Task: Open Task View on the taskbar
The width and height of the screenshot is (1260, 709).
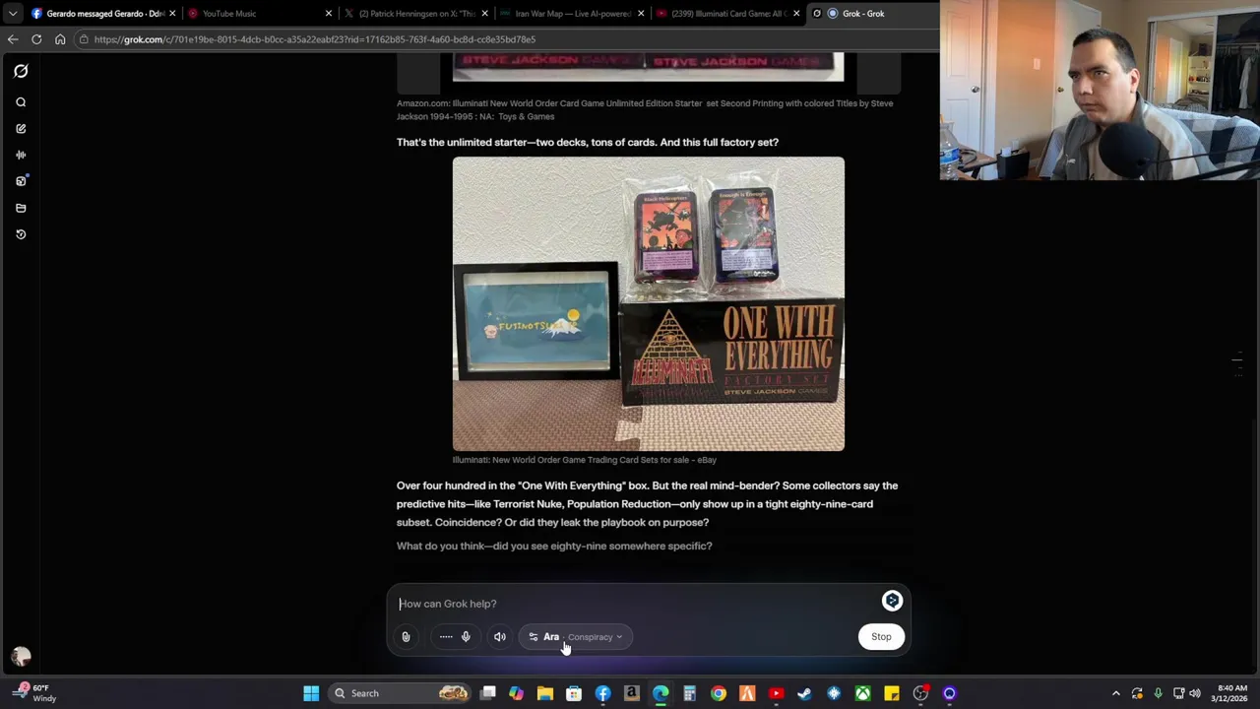Action: (487, 693)
